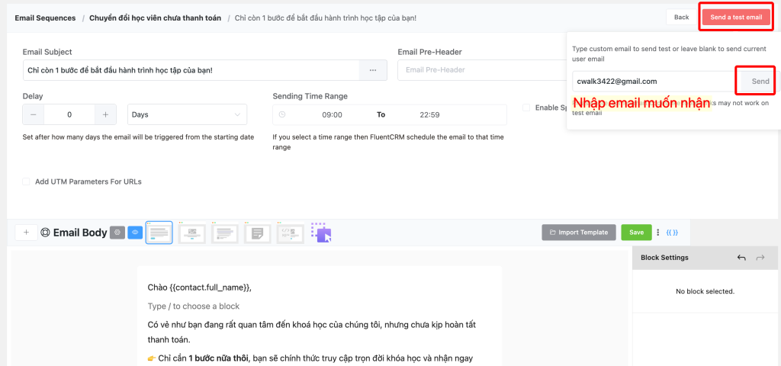Image resolution: width=781 pixels, height=366 pixels.
Task: Enable the Add UTM Parameters For URLs checkbox
Action: pyautogui.click(x=27, y=181)
